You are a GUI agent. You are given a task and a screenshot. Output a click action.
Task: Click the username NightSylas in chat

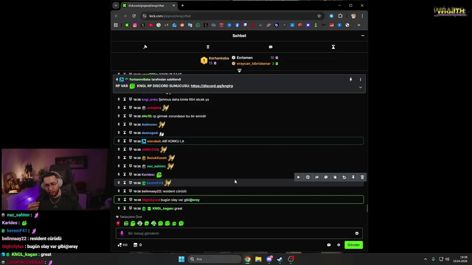[150, 200]
